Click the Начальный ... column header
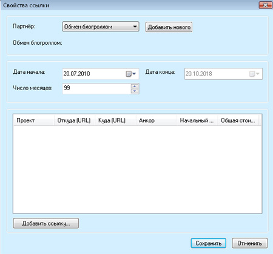The width and height of the screenshot is (273, 254). (x=197, y=120)
